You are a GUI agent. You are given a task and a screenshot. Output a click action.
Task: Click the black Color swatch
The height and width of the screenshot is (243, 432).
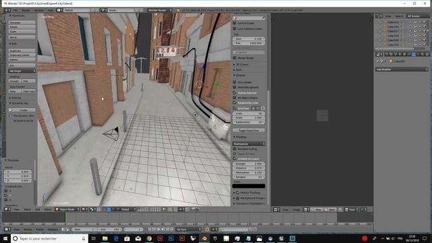click(249, 186)
